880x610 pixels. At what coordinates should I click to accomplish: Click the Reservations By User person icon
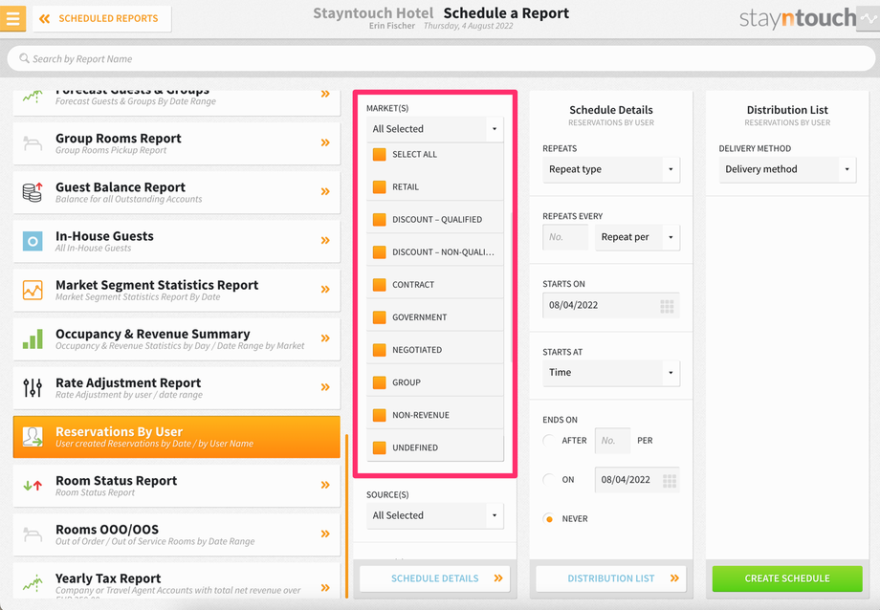tap(33, 437)
